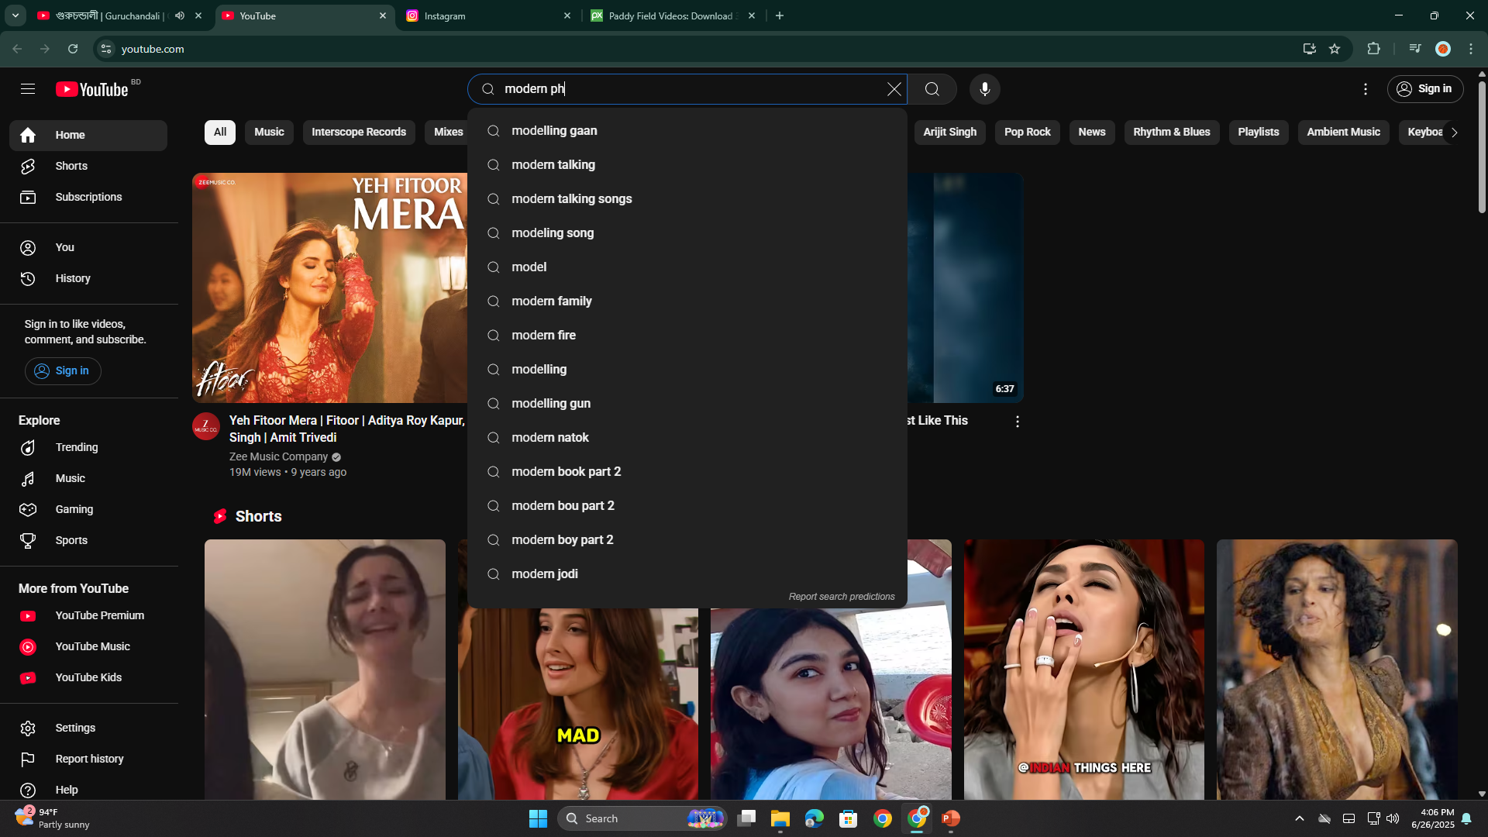Mute the Guruchandali tab audio
Viewport: 1488px width, 837px height.
pos(180,15)
